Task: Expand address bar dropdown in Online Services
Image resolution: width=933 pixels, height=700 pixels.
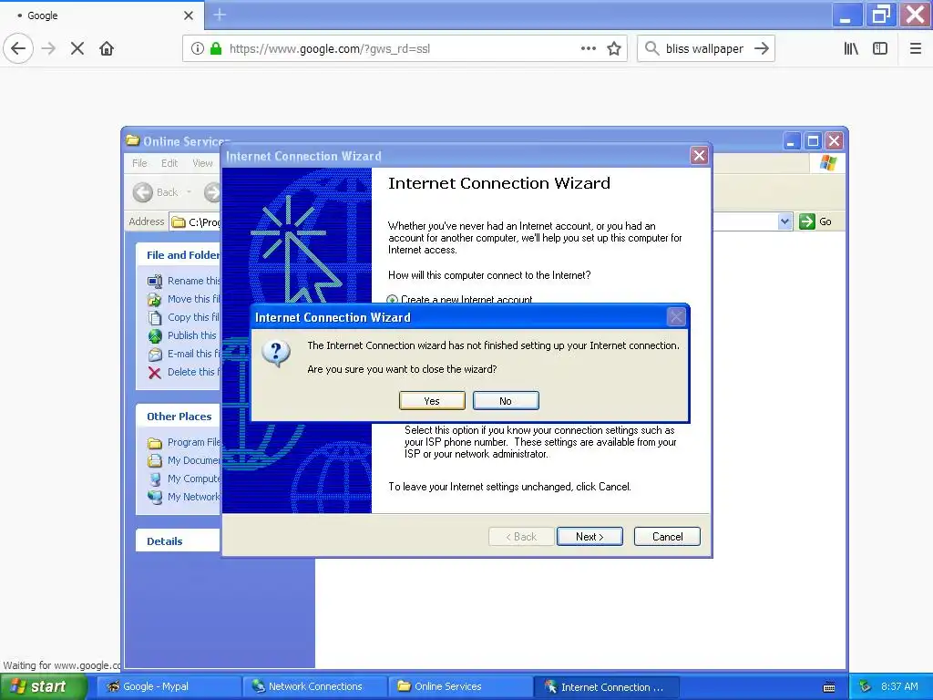Action: coord(784,221)
